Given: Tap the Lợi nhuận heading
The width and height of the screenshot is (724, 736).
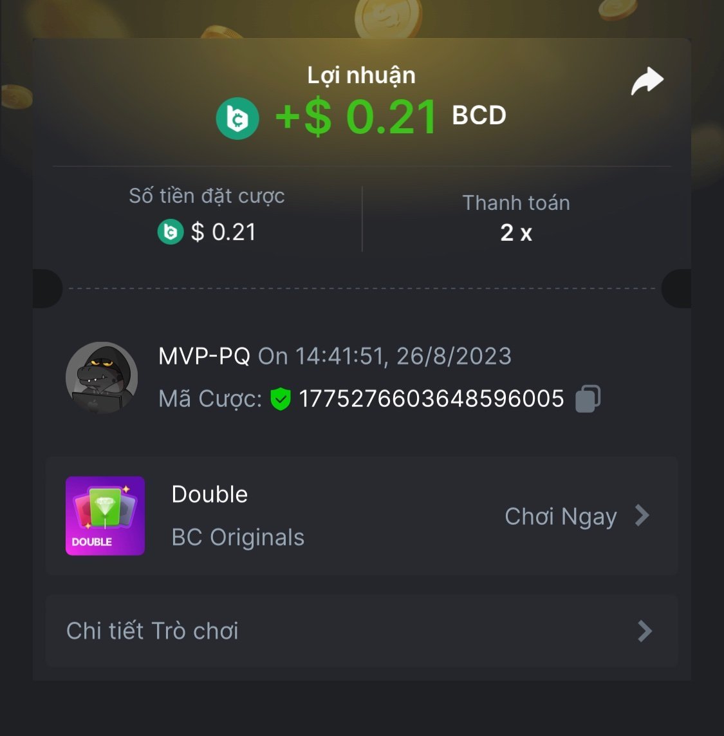Looking at the screenshot, I should 361,75.
